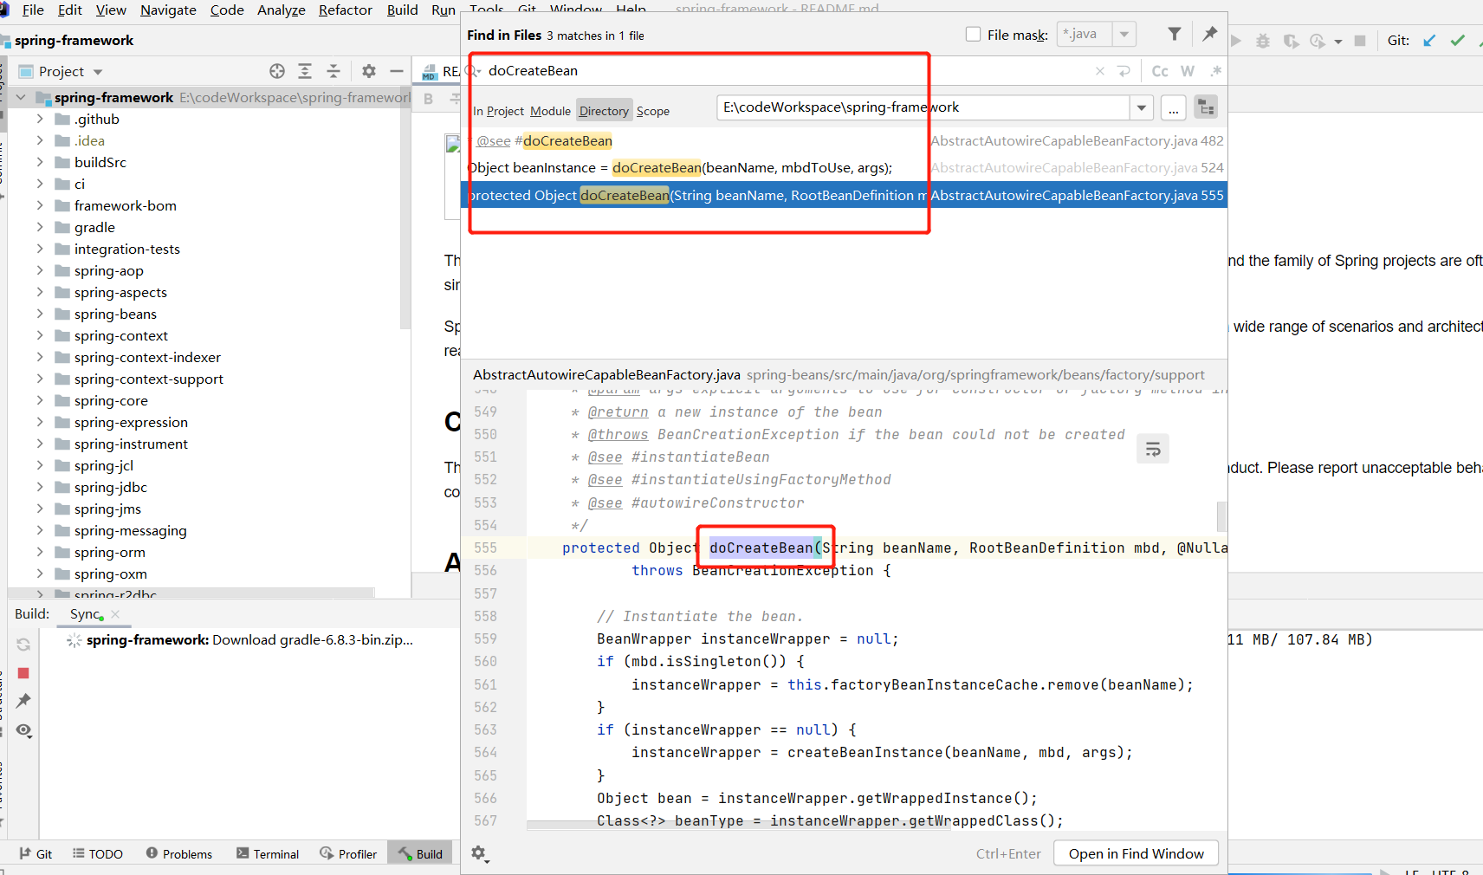Select opened file in Project panel
The image size is (1483, 875).
coord(277,71)
